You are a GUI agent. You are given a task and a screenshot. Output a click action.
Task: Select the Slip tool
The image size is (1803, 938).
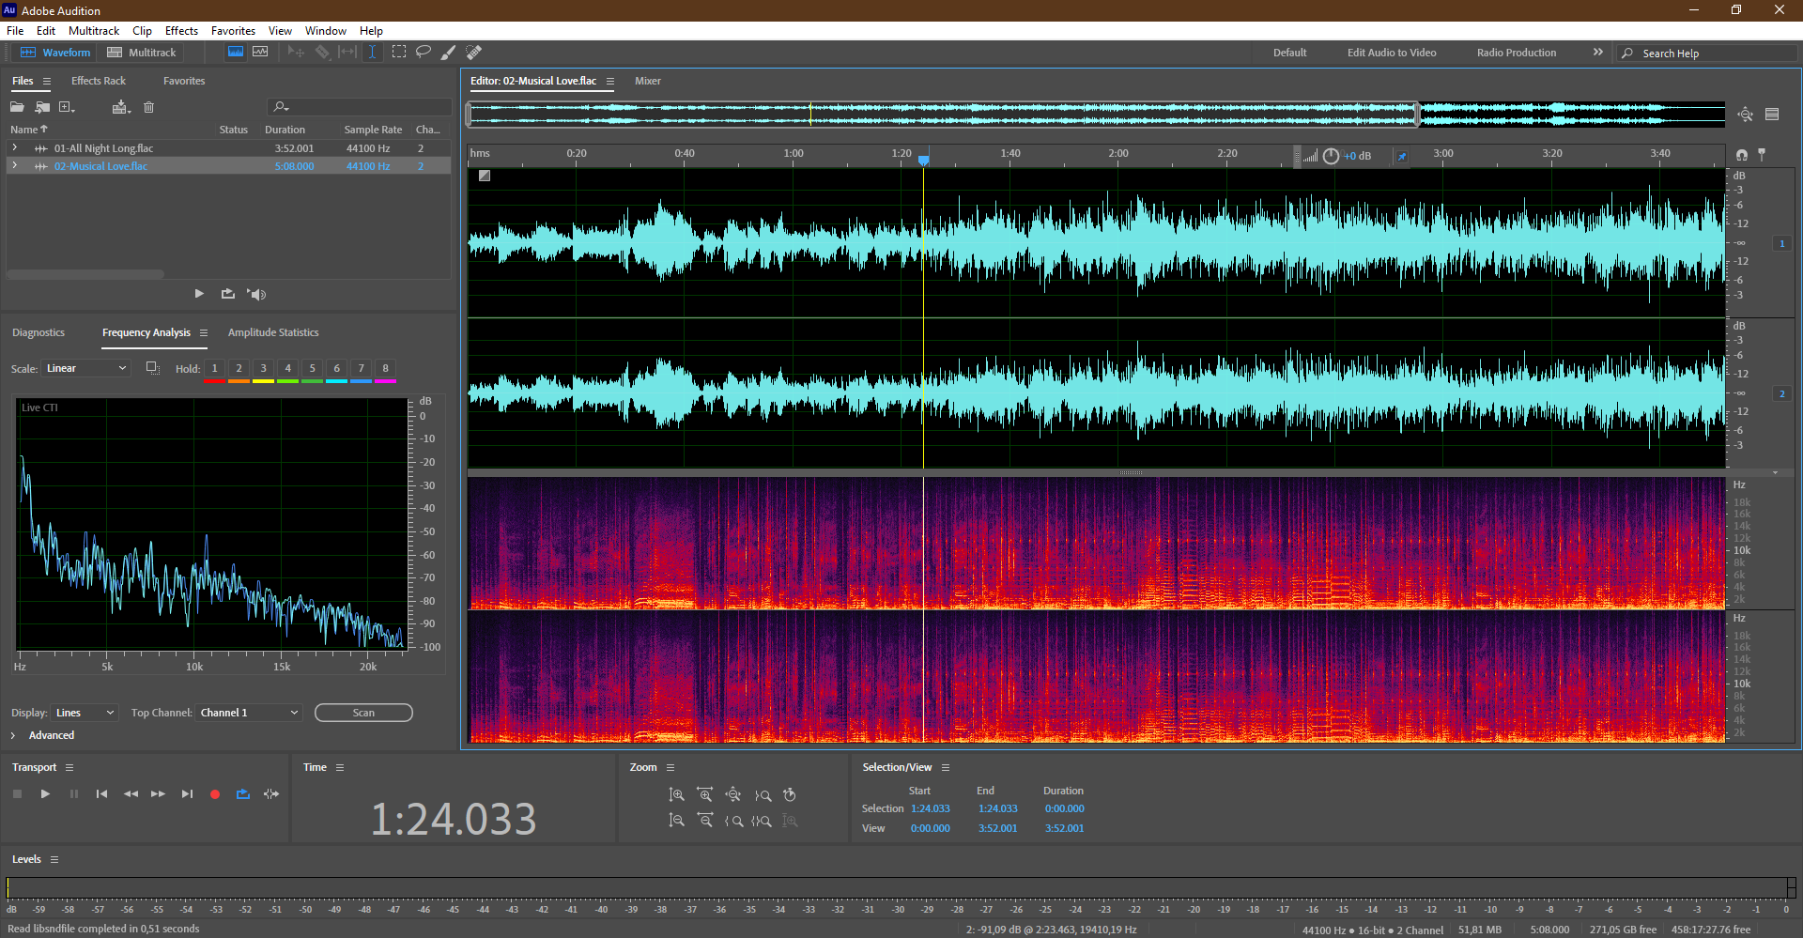(347, 53)
